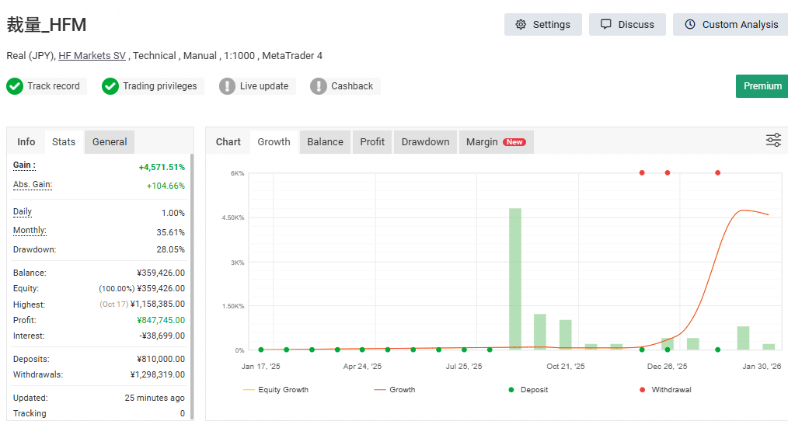Click the Trading privileges green checkmark icon
This screenshot has height=428, width=788.
[110, 86]
